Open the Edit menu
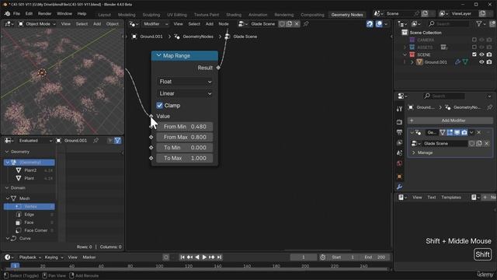Image resolution: width=497 pixels, height=280 pixels. [x=29, y=14]
